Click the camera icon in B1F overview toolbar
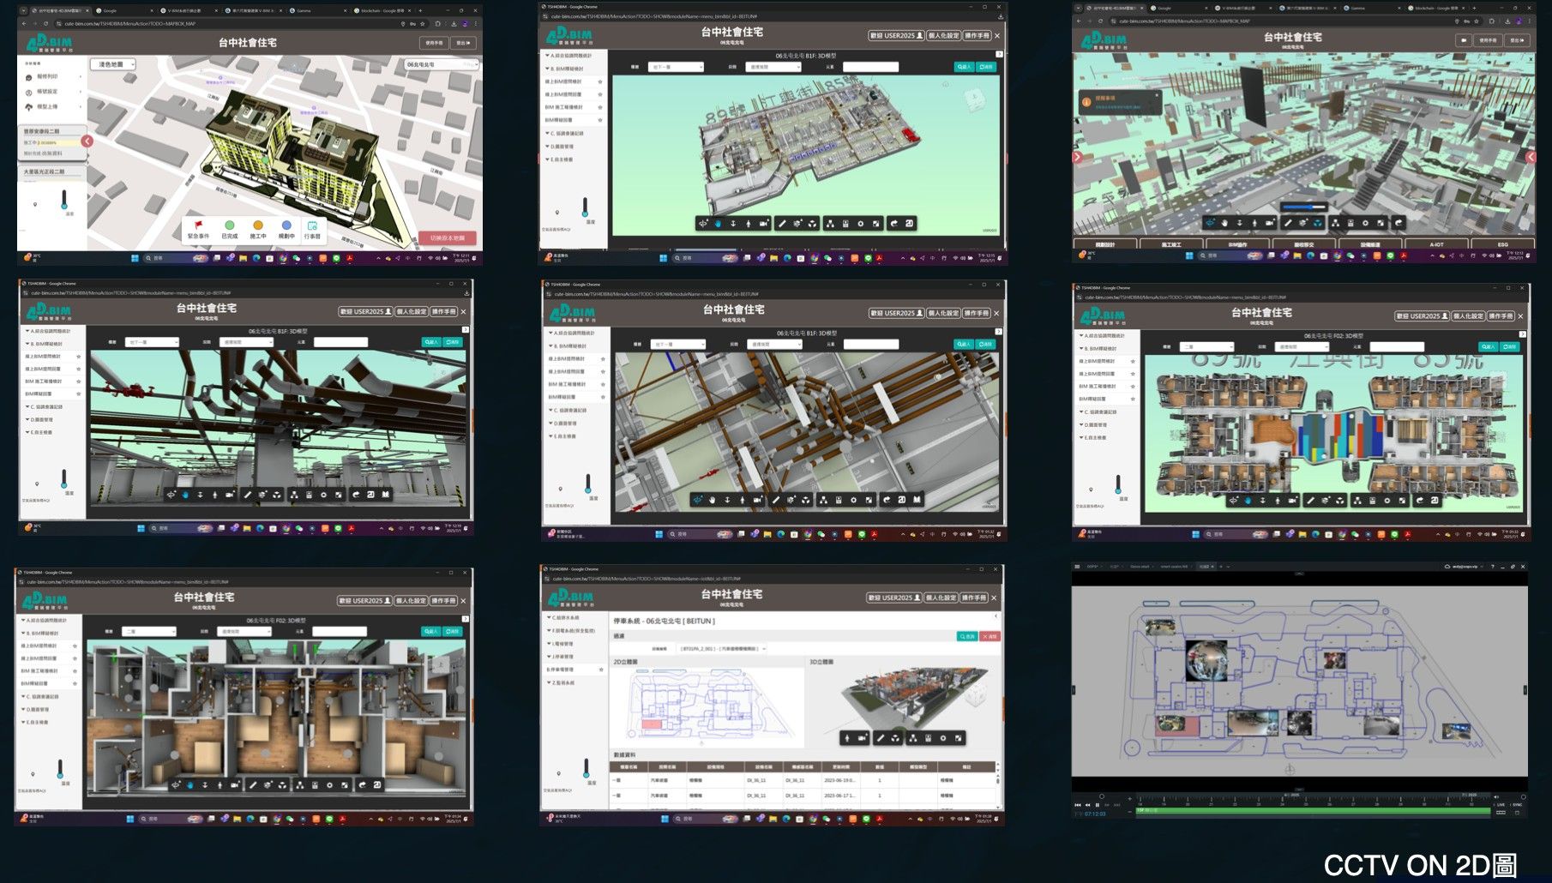This screenshot has width=1552, height=883. coord(763,224)
